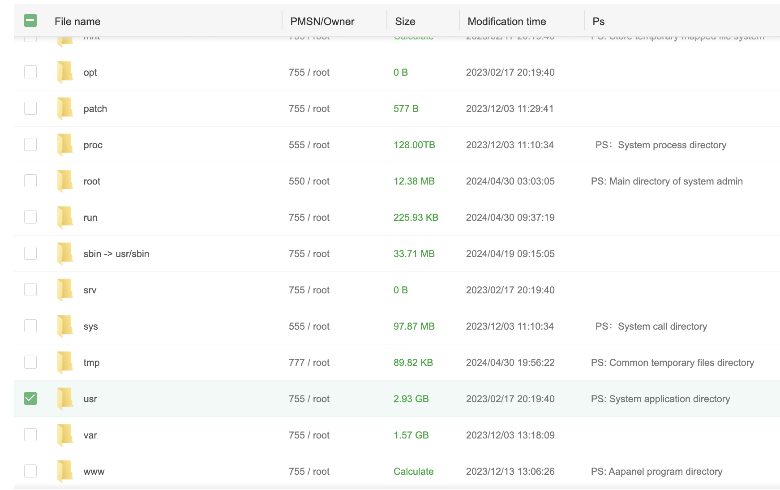The image size is (780, 490).
Task: Uncheck the usr folder checkbox
Action: tap(30, 399)
